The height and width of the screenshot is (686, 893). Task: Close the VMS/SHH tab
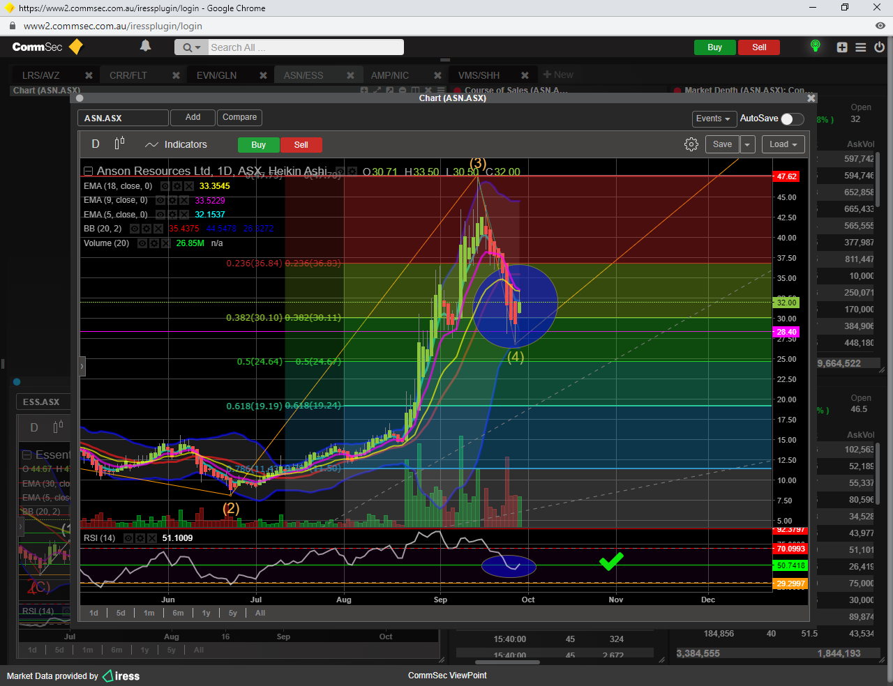[x=525, y=75]
